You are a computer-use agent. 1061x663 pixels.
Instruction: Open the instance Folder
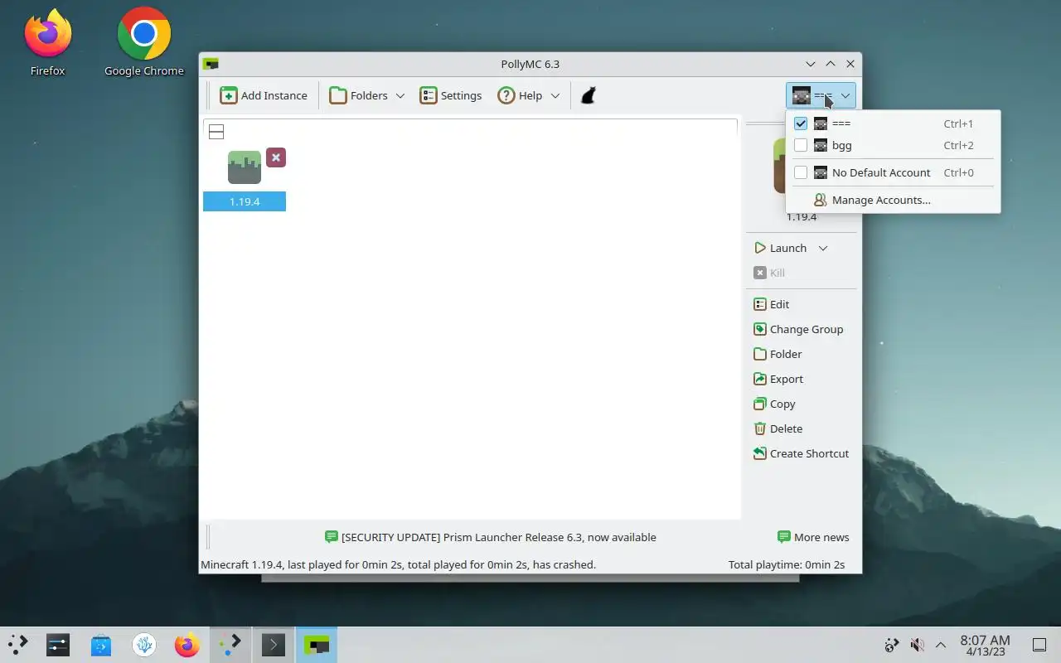coord(778,354)
